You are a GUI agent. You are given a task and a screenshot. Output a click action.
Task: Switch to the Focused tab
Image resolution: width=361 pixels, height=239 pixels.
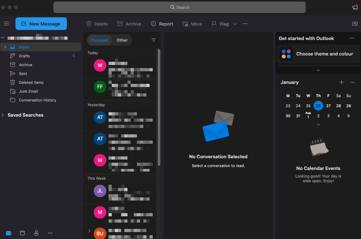point(99,40)
